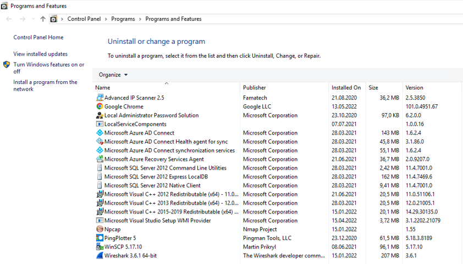The height and width of the screenshot is (264, 463).
Task: Click Visual Studio Setup WMI Provider icon
Action: (100, 221)
